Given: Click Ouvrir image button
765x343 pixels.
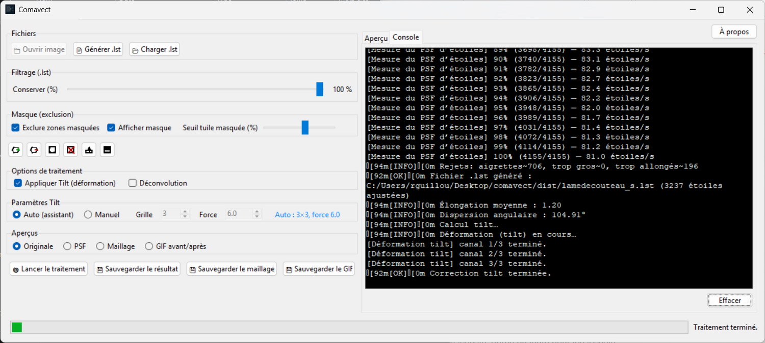Looking at the screenshot, I should [39, 49].
